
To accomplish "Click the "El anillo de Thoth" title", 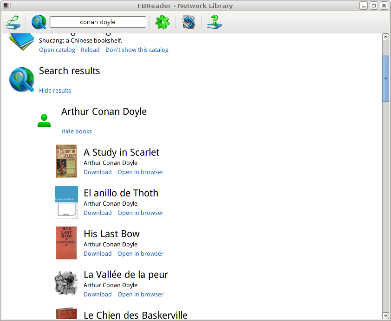I will tap(121, 193).
